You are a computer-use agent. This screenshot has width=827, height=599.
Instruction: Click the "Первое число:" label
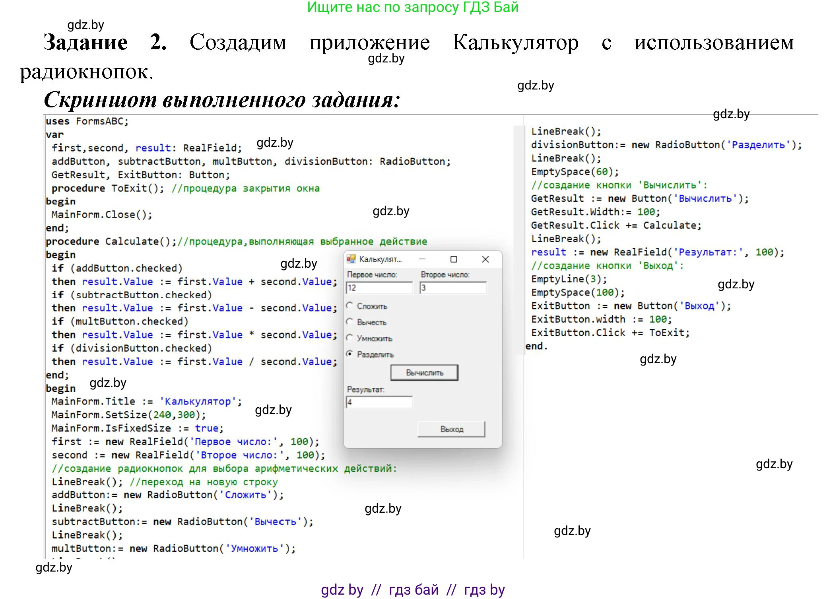(373, 274)
